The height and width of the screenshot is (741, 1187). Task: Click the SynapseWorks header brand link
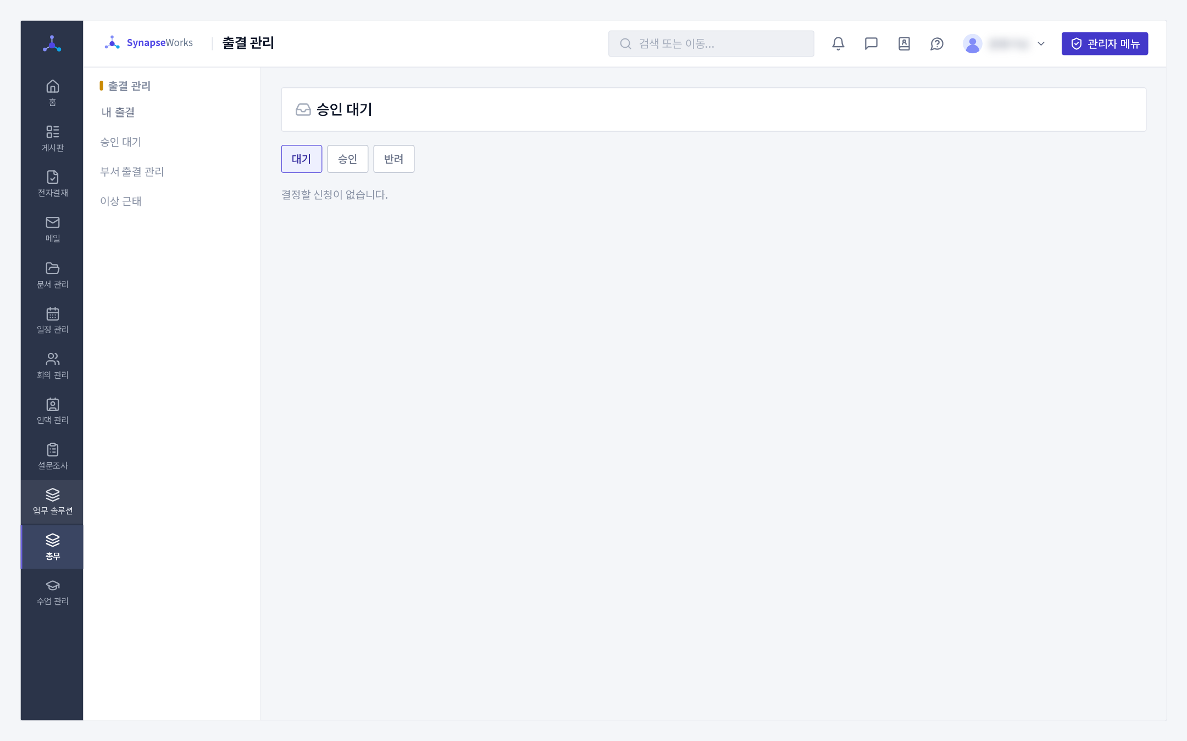pos(148,43)
